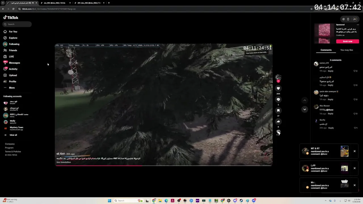This screenshot has width=363, height=204.
Task: Go to Explore in the sidebar
Action: tap(10, 38)
